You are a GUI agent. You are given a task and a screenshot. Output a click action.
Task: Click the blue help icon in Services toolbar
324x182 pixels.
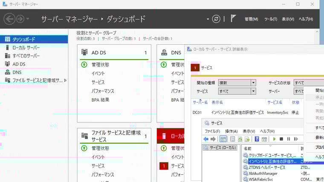click(x=257, y=139)
